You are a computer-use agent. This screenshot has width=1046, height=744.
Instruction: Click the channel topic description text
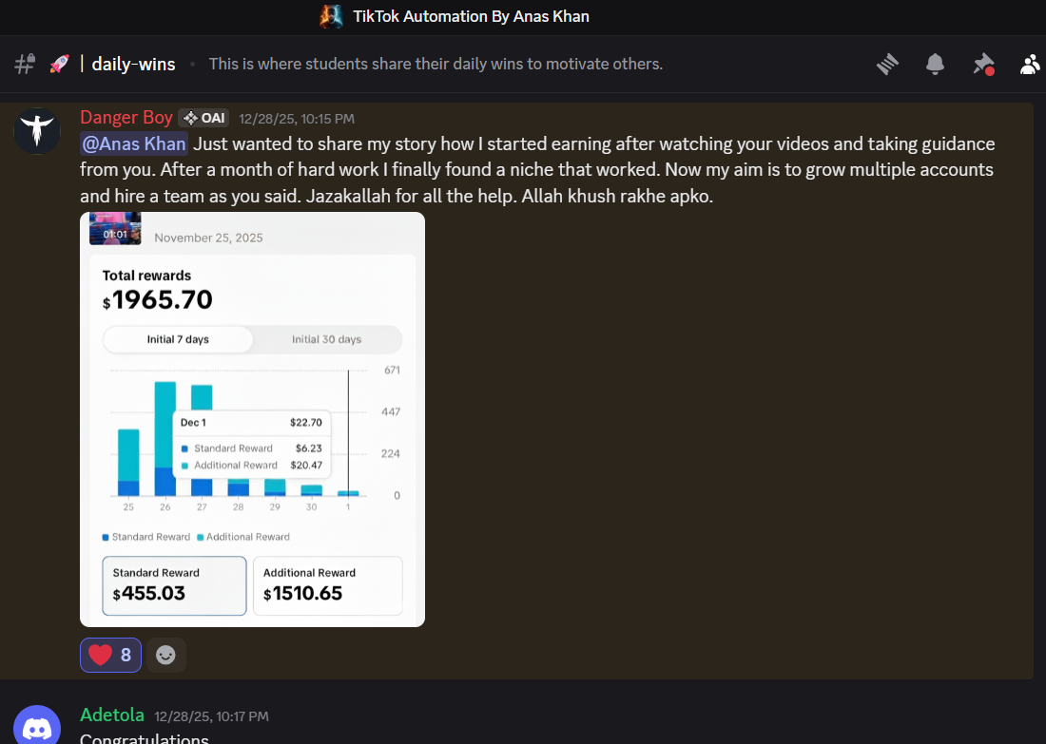tap(436, 64)
